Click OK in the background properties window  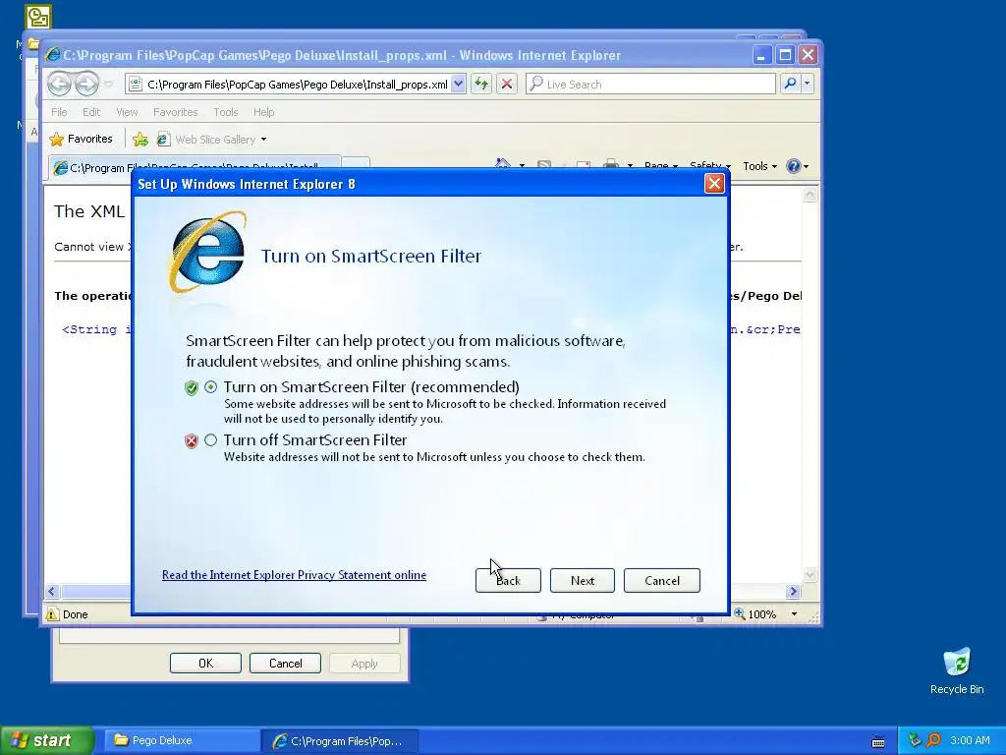click(205, 664)
